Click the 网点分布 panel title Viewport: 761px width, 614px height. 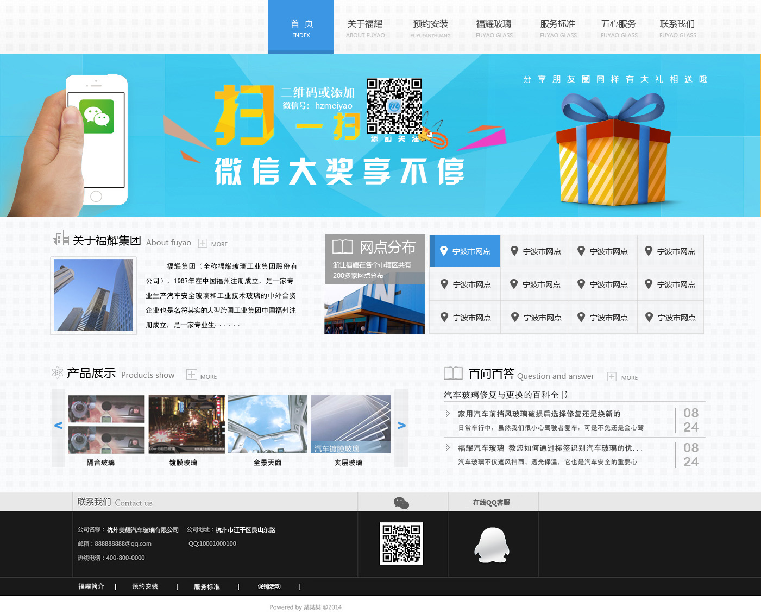point(388,247)
